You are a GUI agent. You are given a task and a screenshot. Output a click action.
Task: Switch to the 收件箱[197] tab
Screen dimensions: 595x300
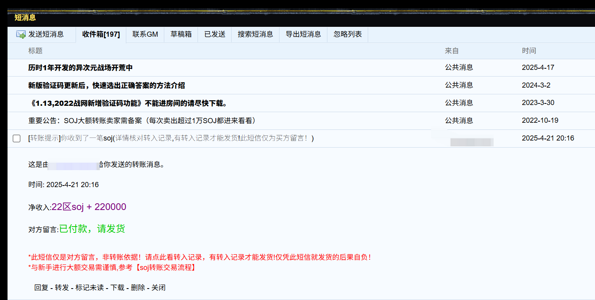pyautogui.click(x=101, y=34)
